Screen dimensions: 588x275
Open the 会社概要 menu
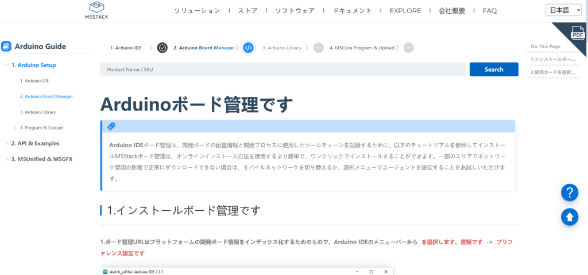tap(452, 11)
